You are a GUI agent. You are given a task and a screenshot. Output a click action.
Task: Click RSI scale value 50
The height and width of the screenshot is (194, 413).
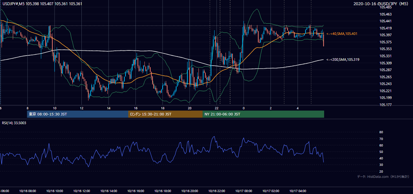tap(381, 152)
